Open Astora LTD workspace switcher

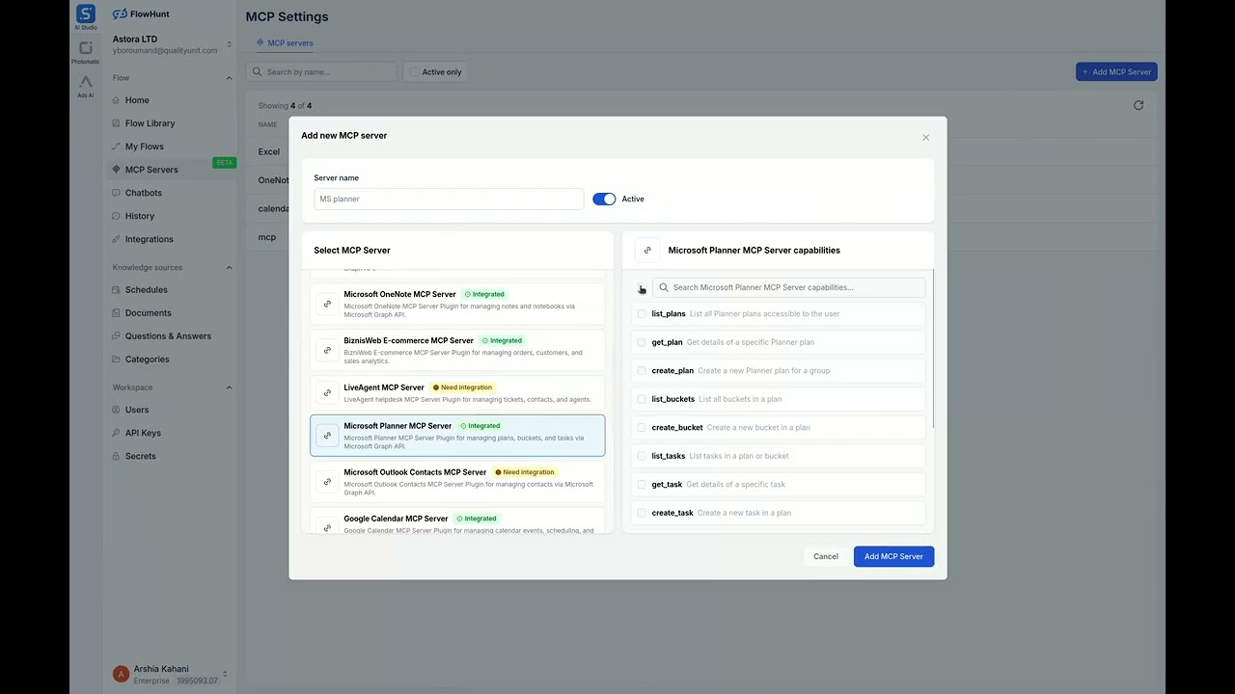point(229,44)
